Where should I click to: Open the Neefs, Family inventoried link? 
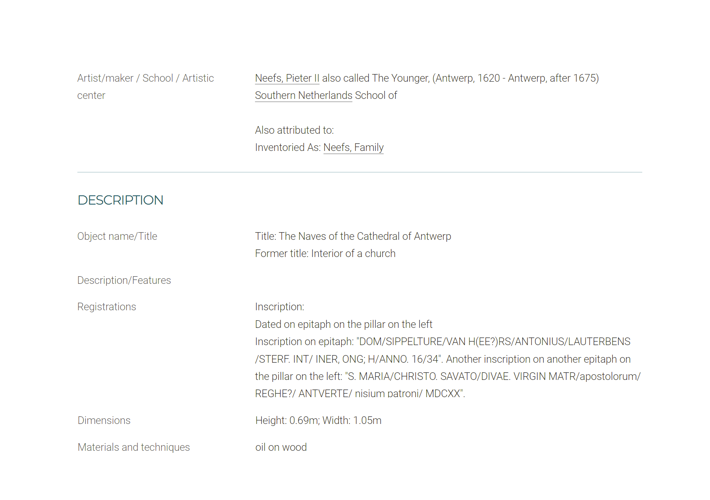pyautogui.click(x=353, y=147)
